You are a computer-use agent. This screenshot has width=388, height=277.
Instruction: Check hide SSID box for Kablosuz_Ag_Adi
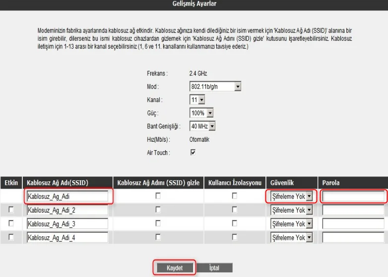coord(158,196)
